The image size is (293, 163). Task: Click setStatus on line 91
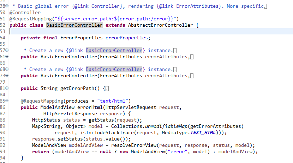70,139
